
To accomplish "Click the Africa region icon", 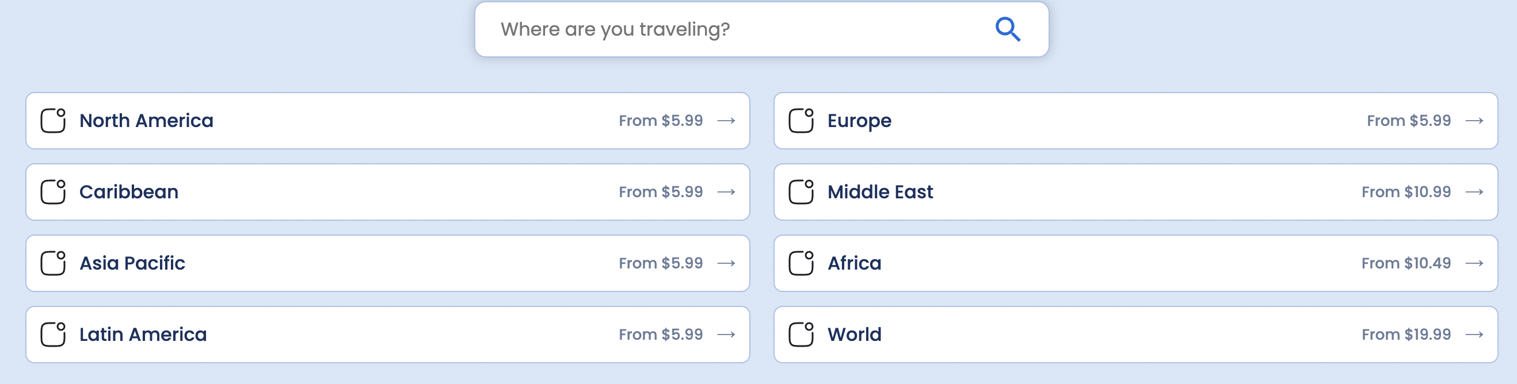I will (x=801, y=263).
